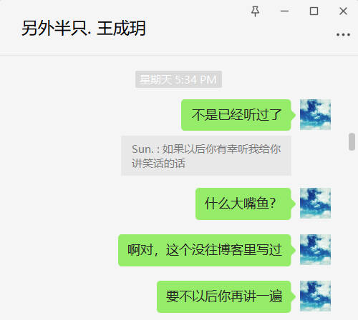Click avatar beside "要不以后你再讲一遍" message

pyautogui.click(x=315, y=296)
